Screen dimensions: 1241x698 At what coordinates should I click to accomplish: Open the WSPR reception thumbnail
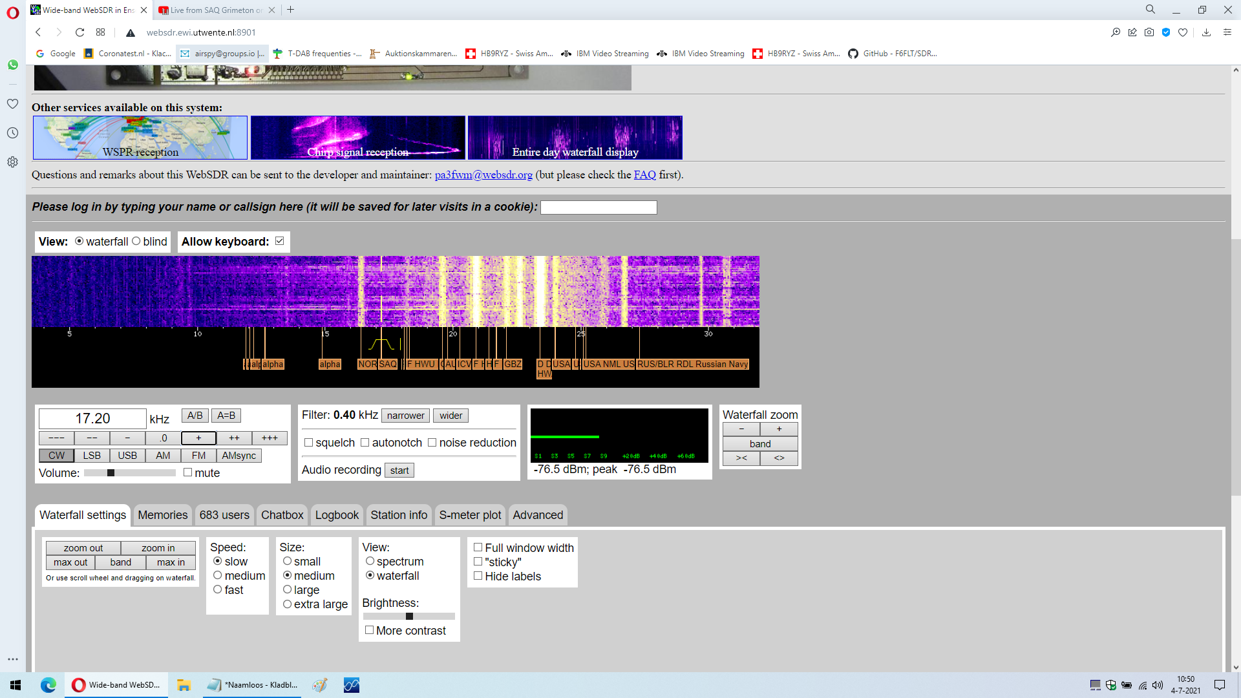click(140, 138)
